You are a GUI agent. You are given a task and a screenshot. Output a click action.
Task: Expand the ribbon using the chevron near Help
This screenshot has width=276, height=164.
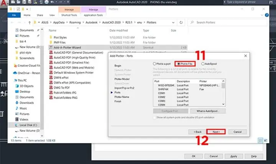[262, 15]
